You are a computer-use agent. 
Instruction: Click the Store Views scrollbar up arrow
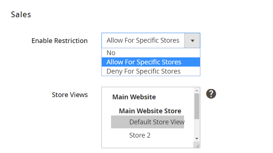tap(197, 90)
